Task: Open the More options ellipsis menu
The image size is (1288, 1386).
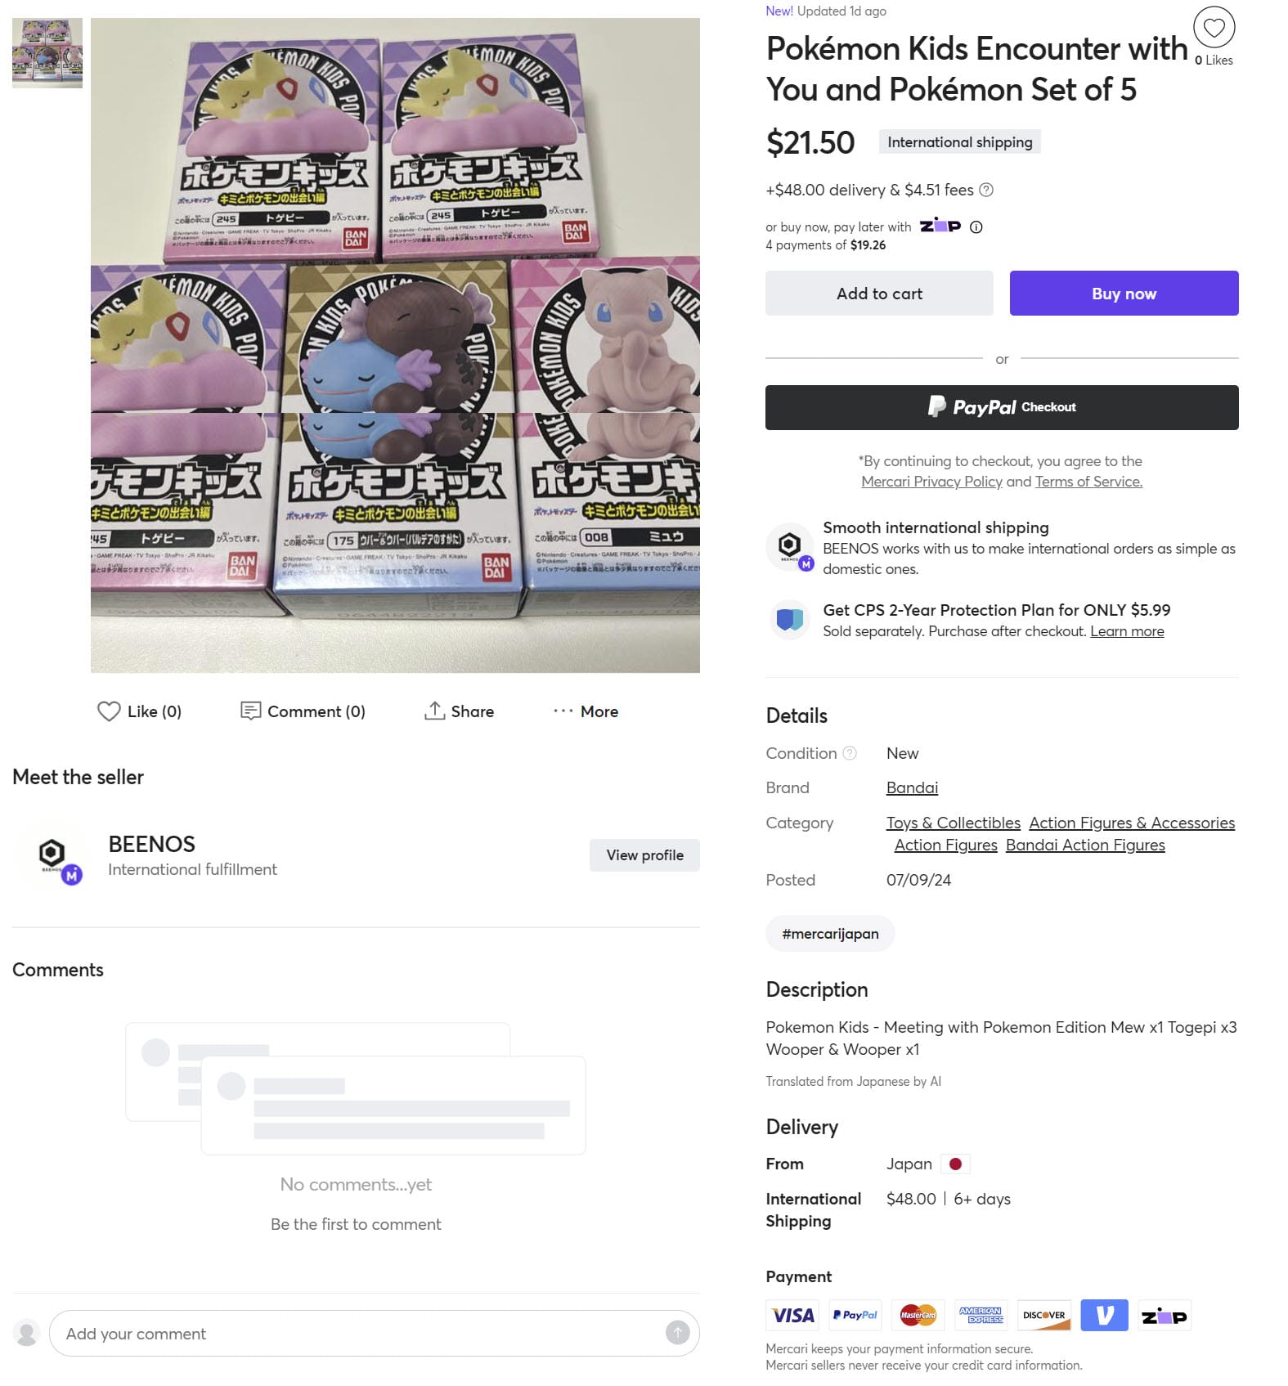Action: (x=563, y=711)
